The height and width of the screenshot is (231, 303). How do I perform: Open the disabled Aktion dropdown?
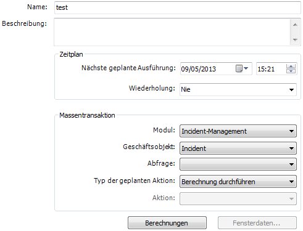(238, 198)
